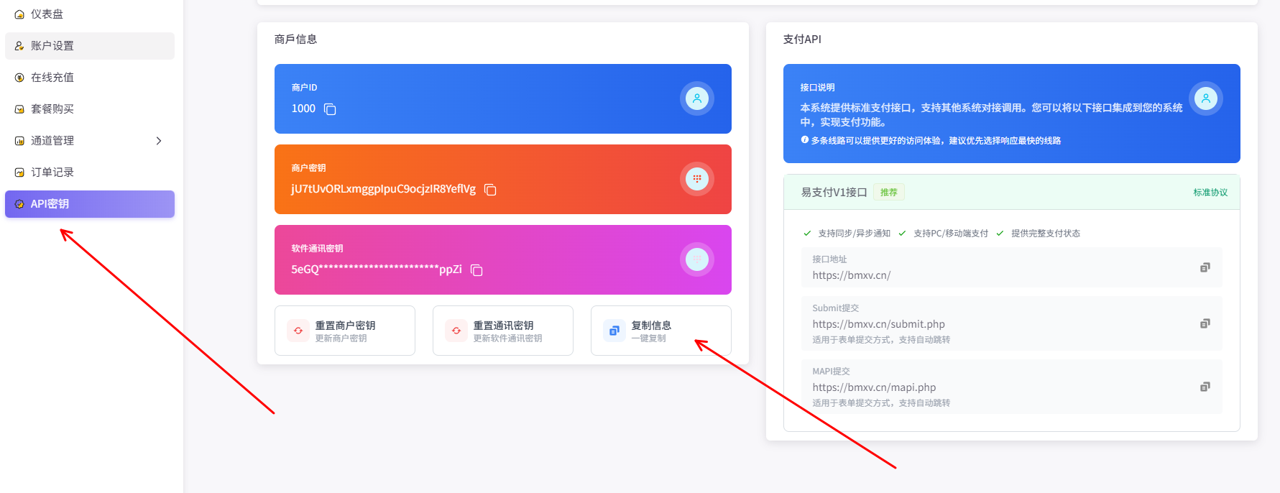The height and width of the screenshot is (493, 1280).
Task: Copy the MAPI提交 URL
Action: [x=1205, y=387]
